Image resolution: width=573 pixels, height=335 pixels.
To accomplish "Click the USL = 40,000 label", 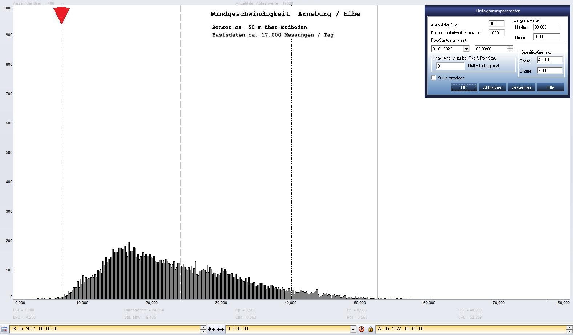I will 470,310.
